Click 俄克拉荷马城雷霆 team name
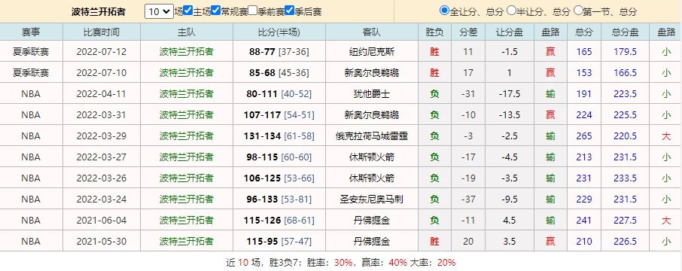Image resolution: width=682 pixels, height=271 pixels. pos(371,136)
